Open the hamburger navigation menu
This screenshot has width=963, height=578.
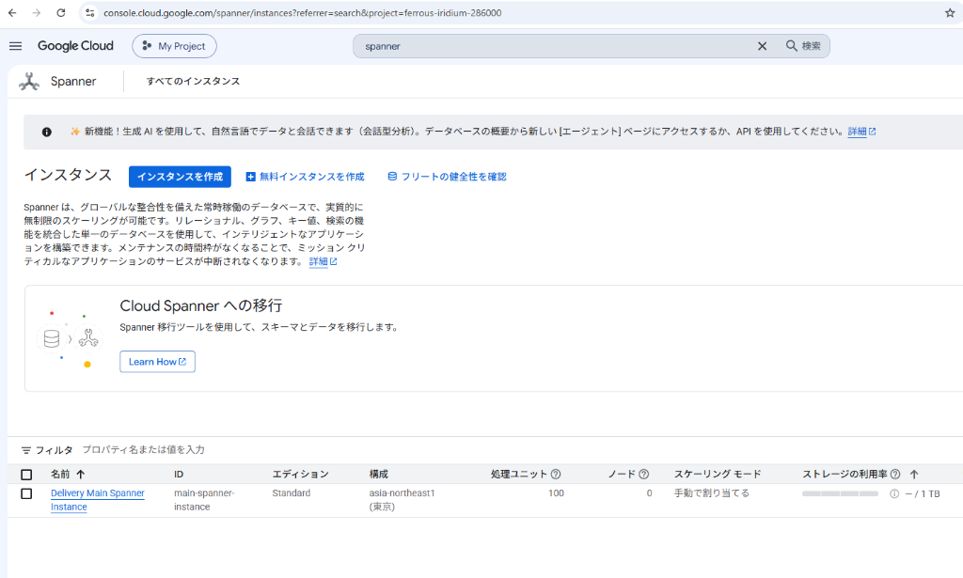point(16,46)
